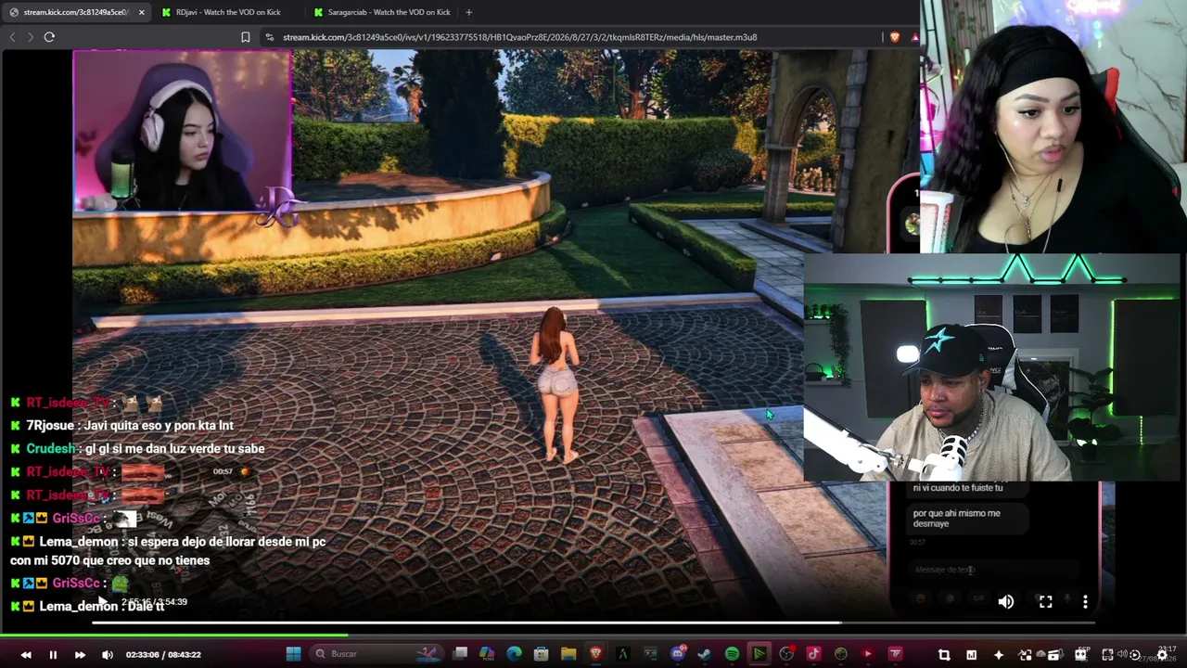Click the address bar URL field
The height and width of the screenshot is (668, 1187).
(570, 37)
